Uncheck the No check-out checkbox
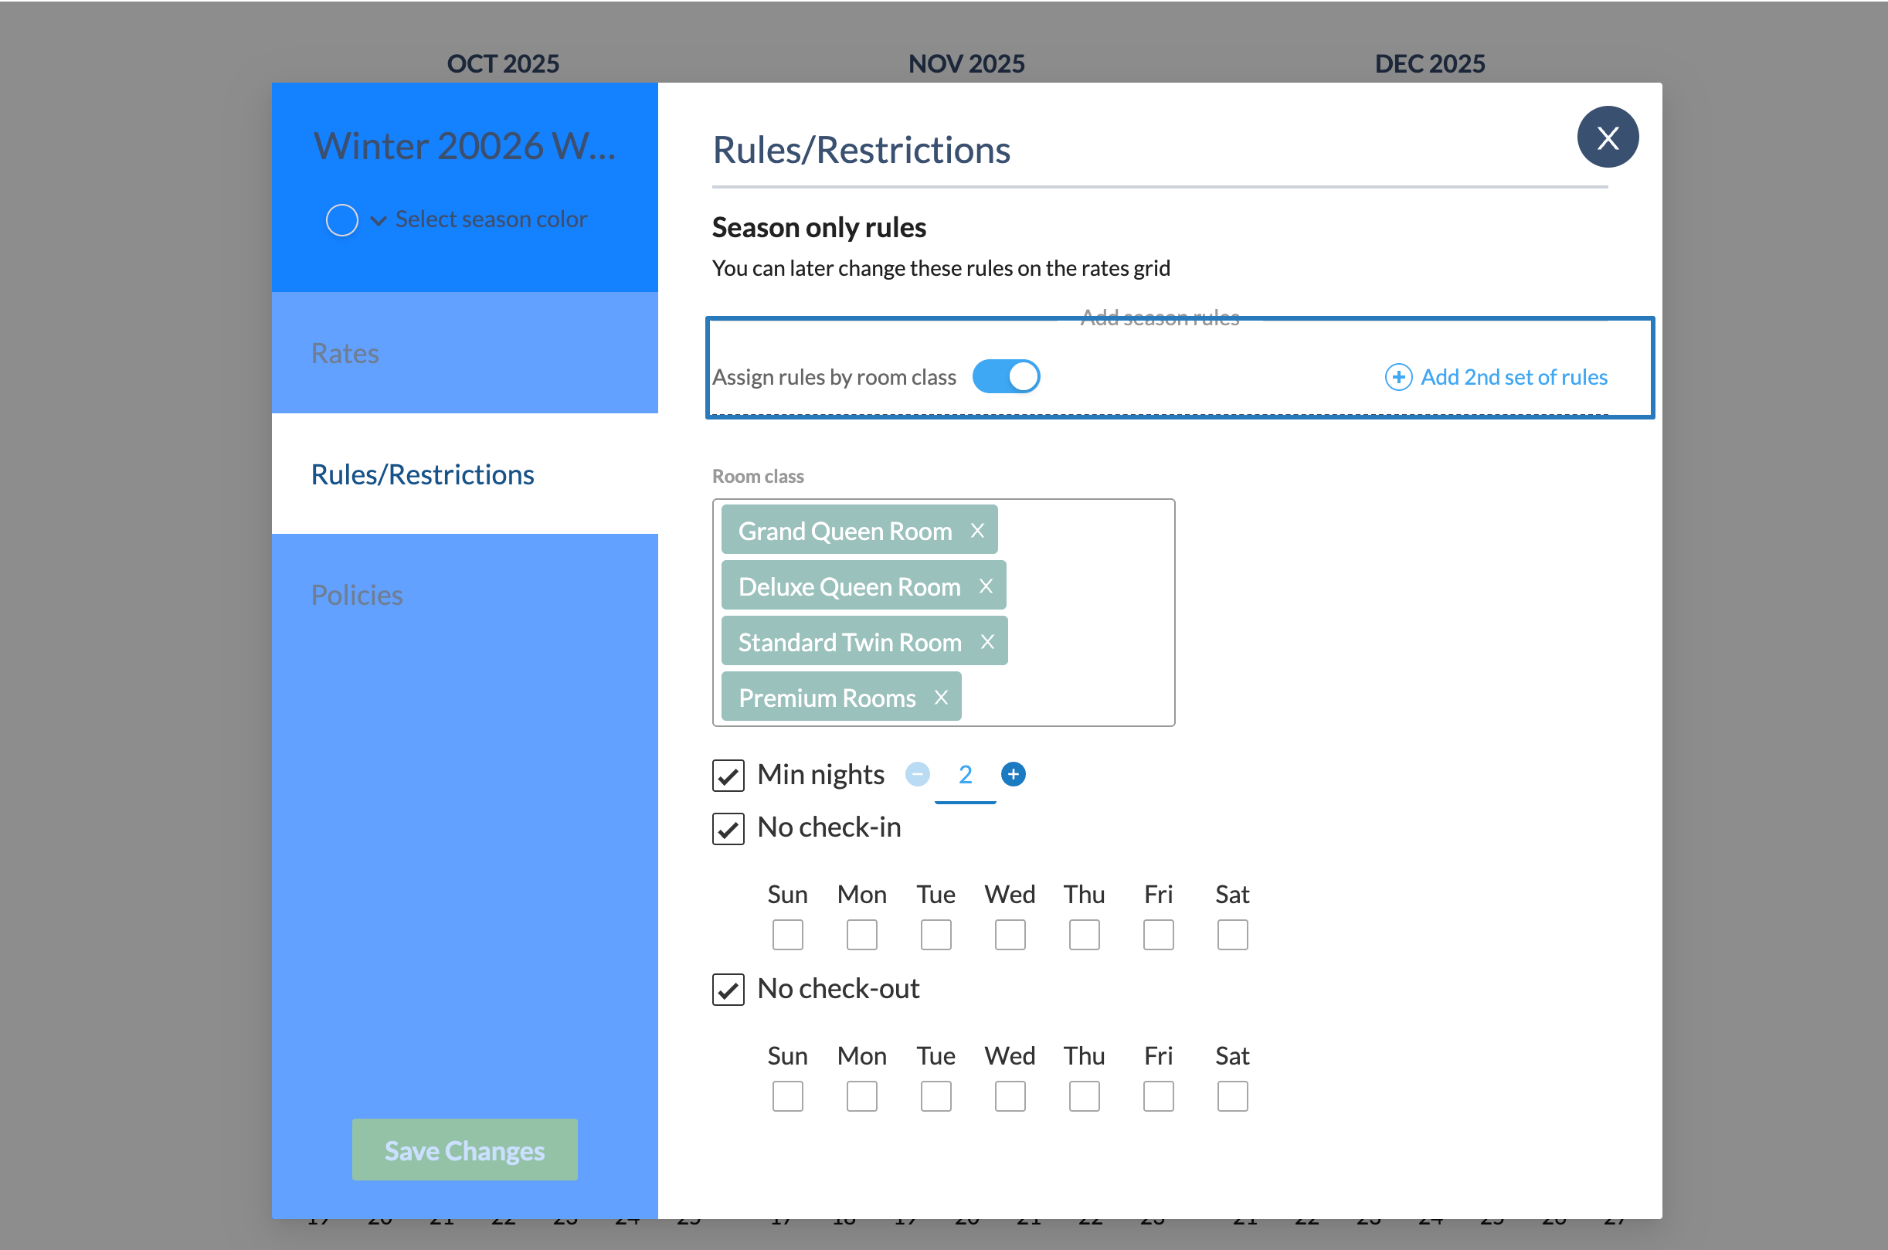This screenshot has width=1888, height=1250. 728,990
